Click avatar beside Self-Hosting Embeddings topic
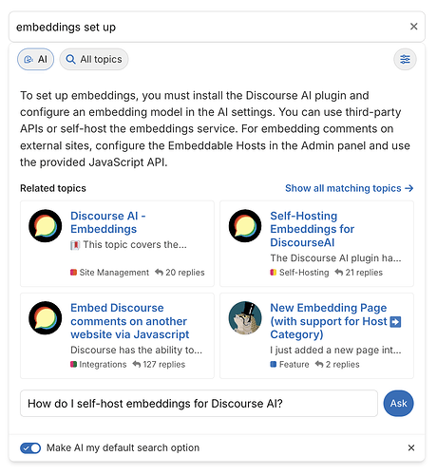The width and height of the screenshot is (437, 475). 245,226
